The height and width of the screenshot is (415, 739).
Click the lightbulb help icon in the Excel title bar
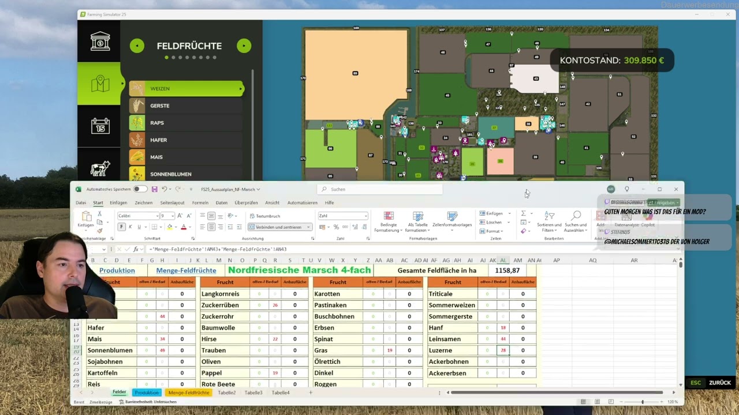pos(627,189)
